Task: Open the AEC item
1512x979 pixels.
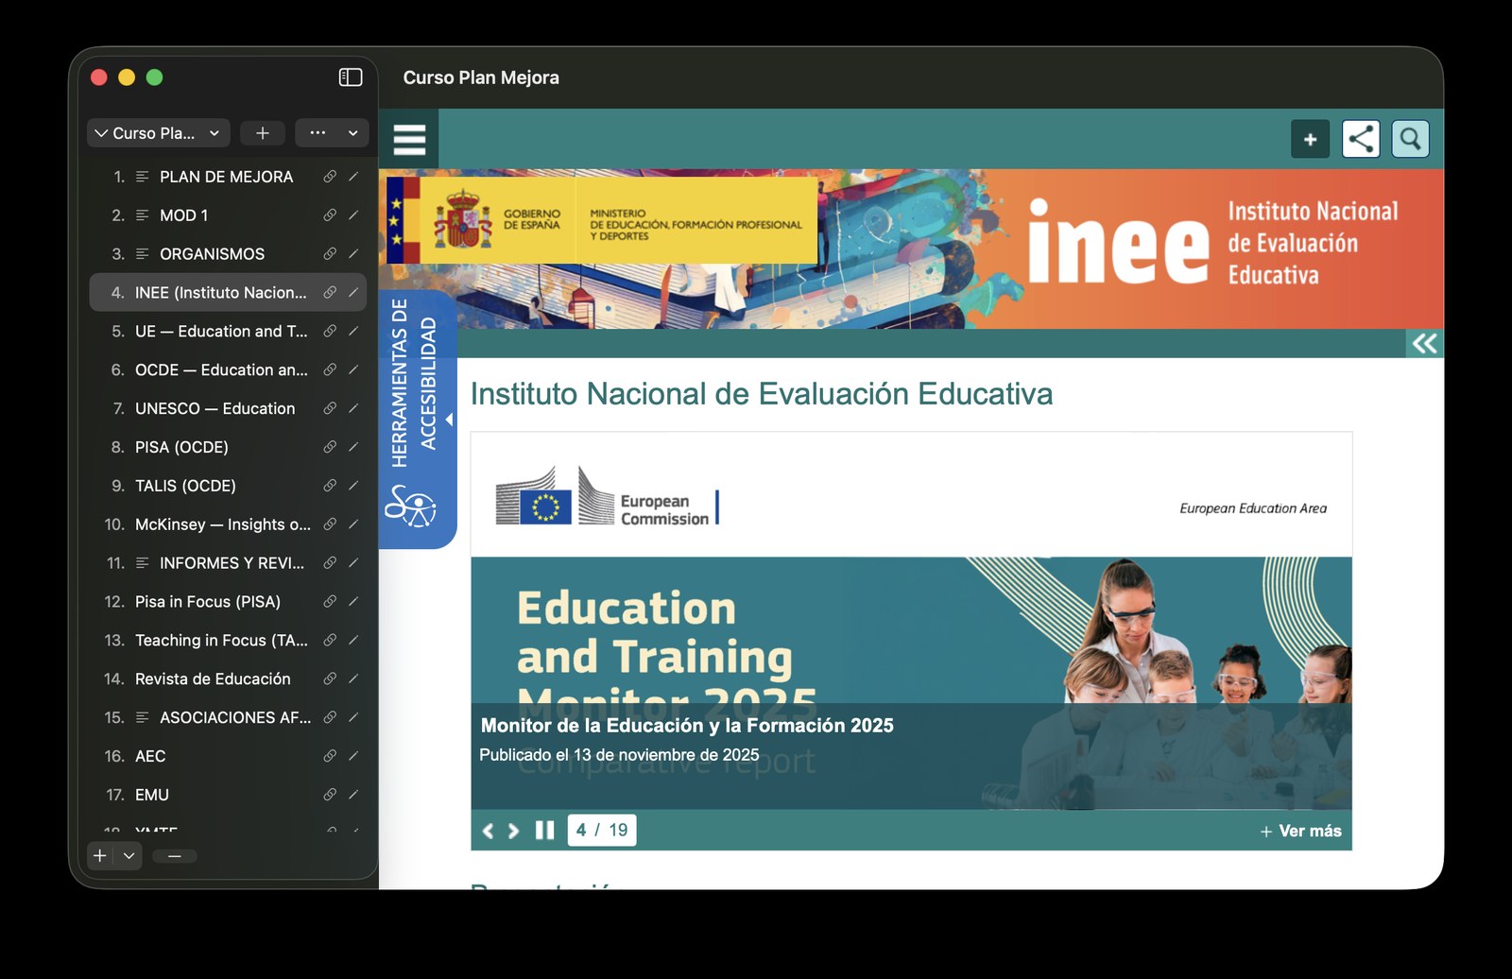Action: pos(227,756)
